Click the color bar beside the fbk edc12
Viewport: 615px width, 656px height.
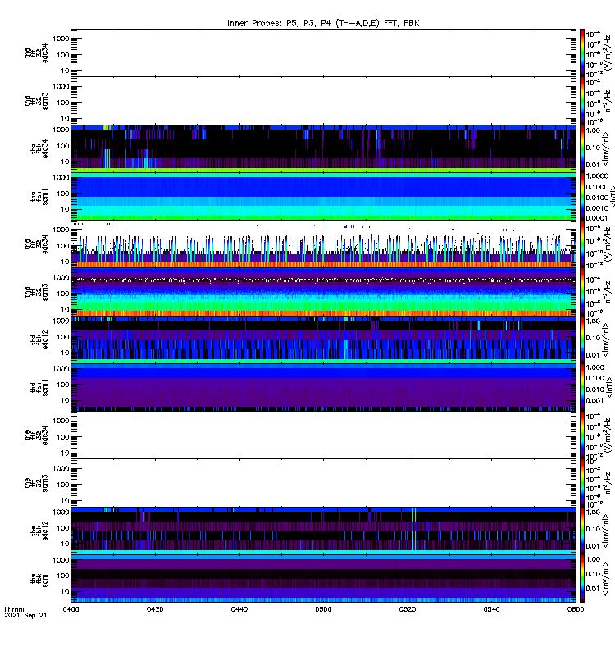point(582,531)
